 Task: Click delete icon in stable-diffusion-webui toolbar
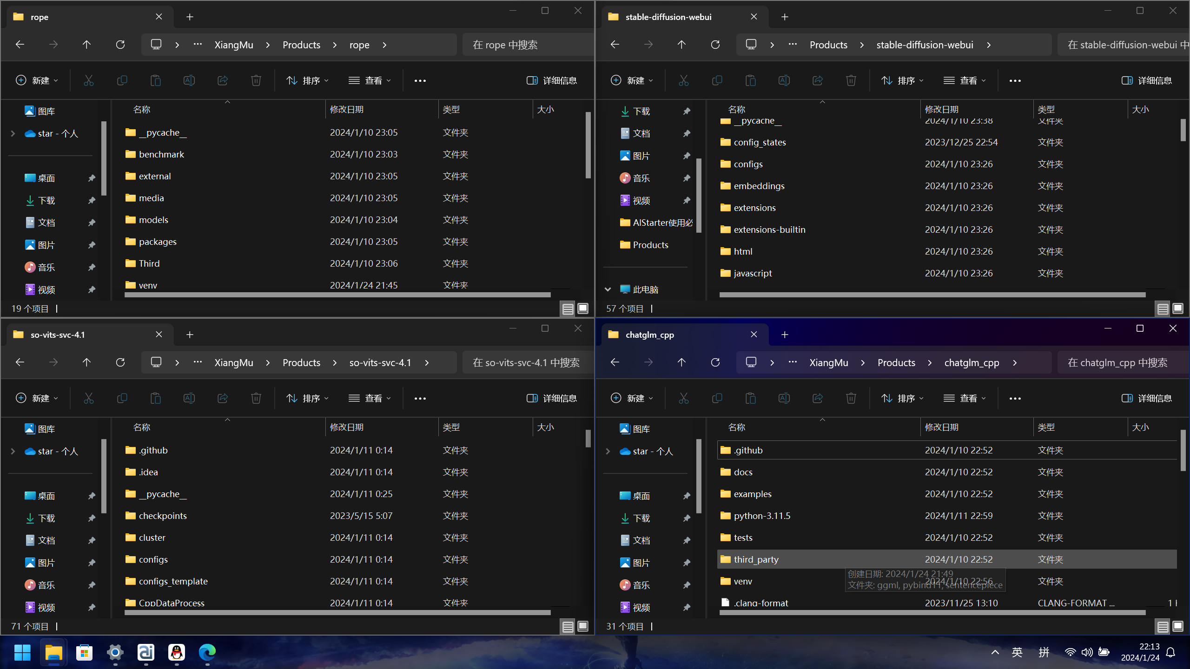point(851,80)
